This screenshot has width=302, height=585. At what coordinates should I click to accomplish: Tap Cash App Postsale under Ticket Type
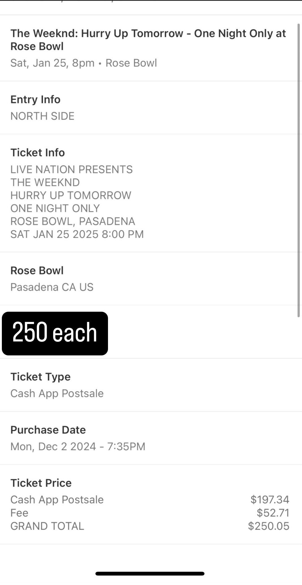(57, 393)
